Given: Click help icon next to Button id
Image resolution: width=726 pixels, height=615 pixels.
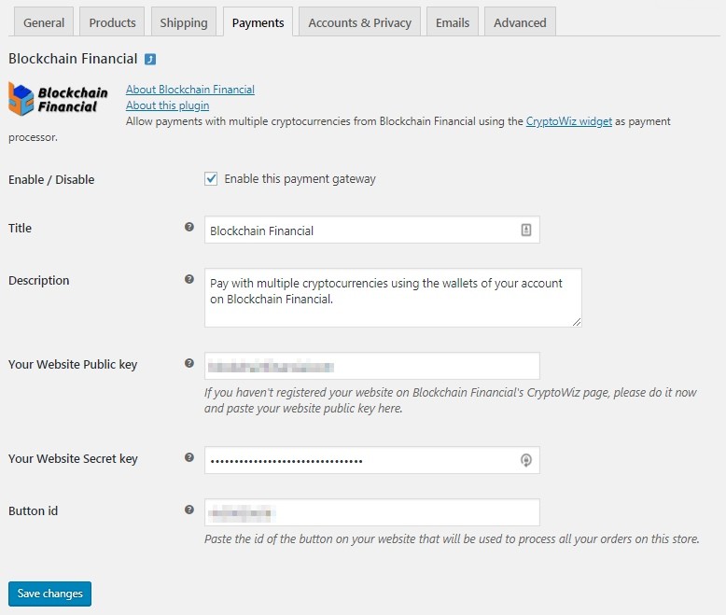Looking at the screenshot, I should point(189,510).
